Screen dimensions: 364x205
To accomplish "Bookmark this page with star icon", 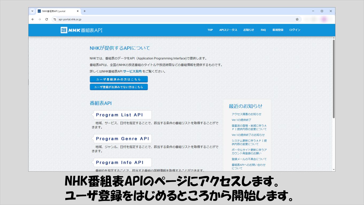I will coord(297,19).
